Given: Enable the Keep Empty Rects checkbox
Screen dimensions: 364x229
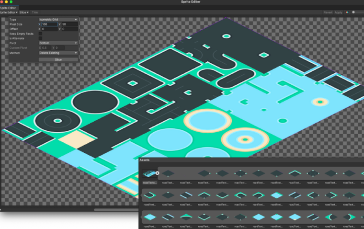Looking at the screenshot, I should tap(40, 34).
